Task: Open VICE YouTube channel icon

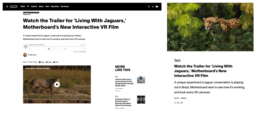Action: [157, 6]
